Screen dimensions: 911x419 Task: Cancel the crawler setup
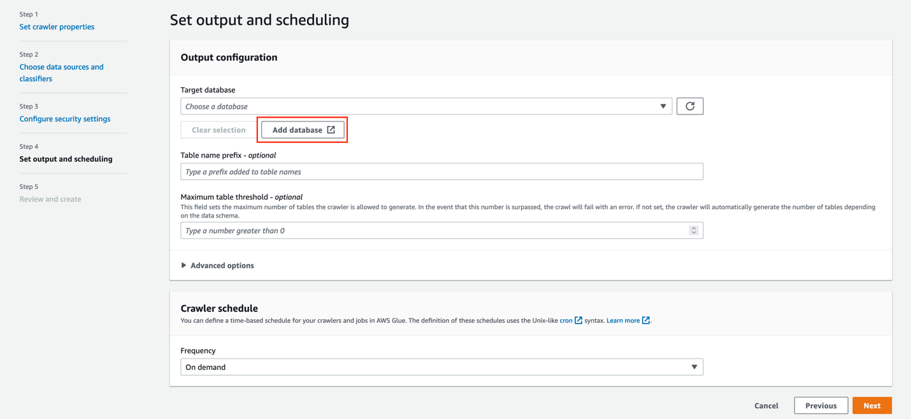[x=766, y=405]
